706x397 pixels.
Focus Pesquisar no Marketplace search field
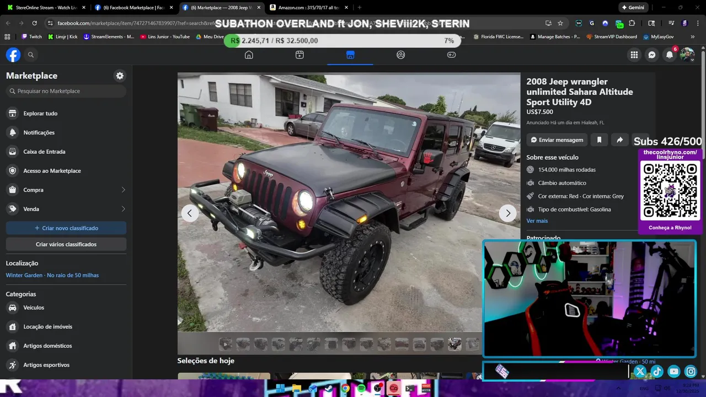66,91
